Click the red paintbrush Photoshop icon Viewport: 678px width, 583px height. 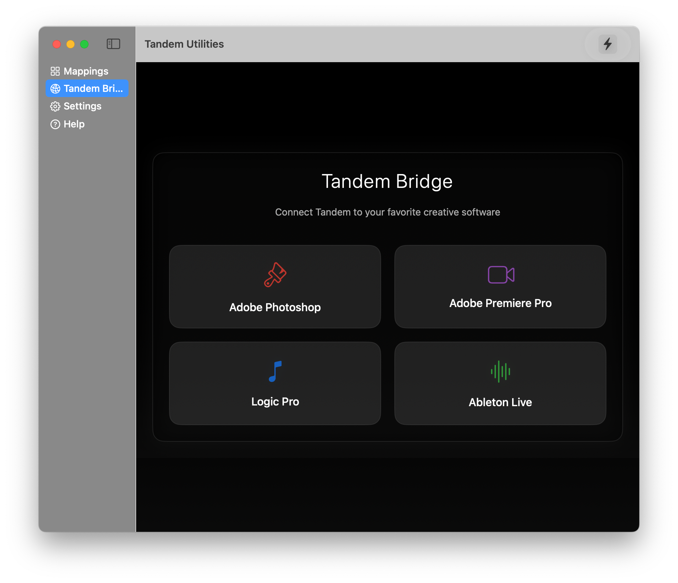[x=275, y=275]
